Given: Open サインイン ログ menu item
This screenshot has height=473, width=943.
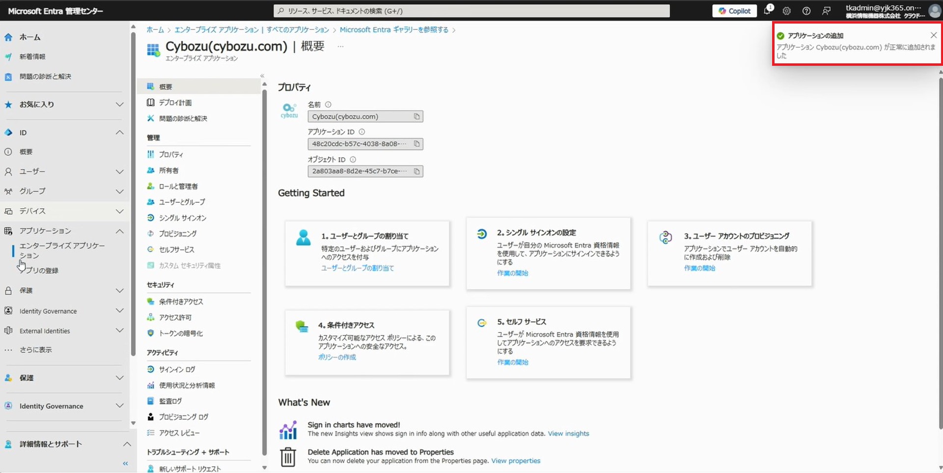Looking at the screenshot, I should tap(177, 369).
